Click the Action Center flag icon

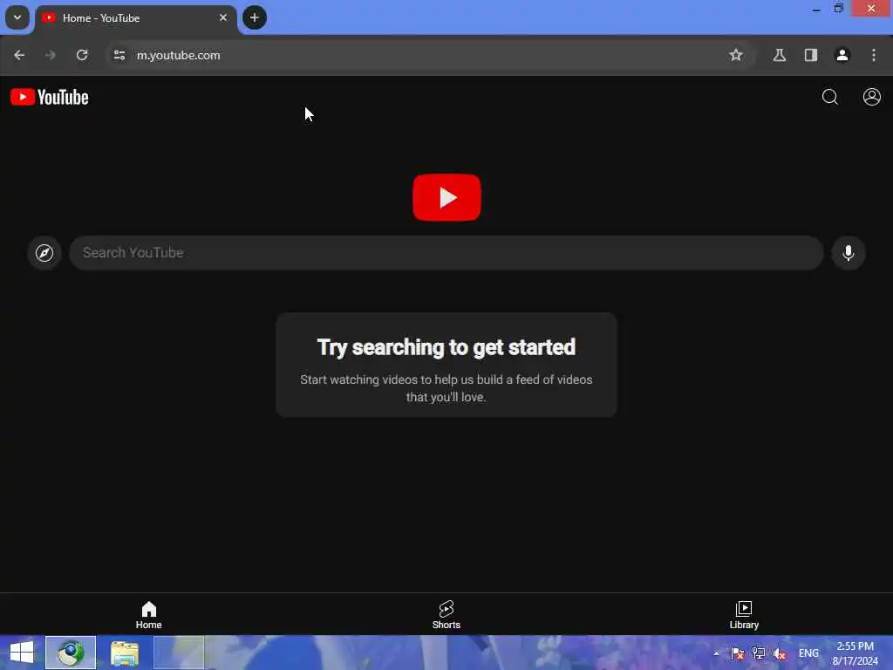pyautogui.click(x=738, y=653)
